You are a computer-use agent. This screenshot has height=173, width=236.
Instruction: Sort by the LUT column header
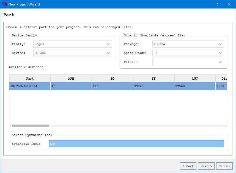[195, 79]
